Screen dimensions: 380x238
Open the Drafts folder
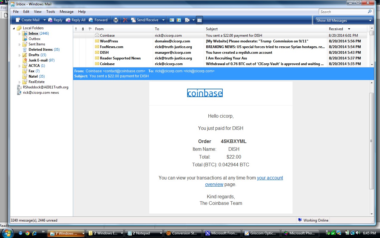[34, 55]
